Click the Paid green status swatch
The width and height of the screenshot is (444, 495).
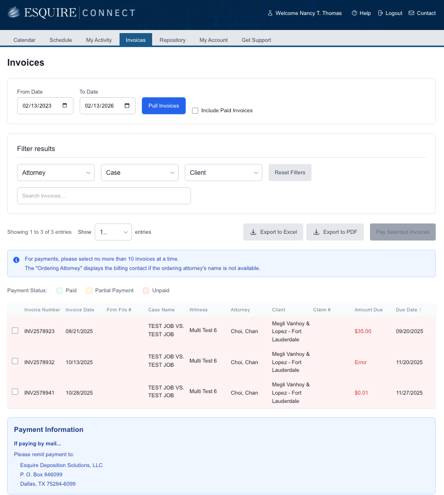(x=60, y=291)
